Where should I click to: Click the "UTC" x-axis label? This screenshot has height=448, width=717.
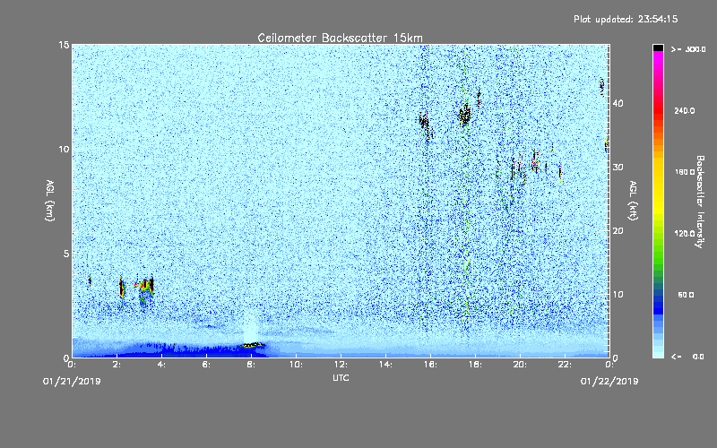click(x=341, y=377)
